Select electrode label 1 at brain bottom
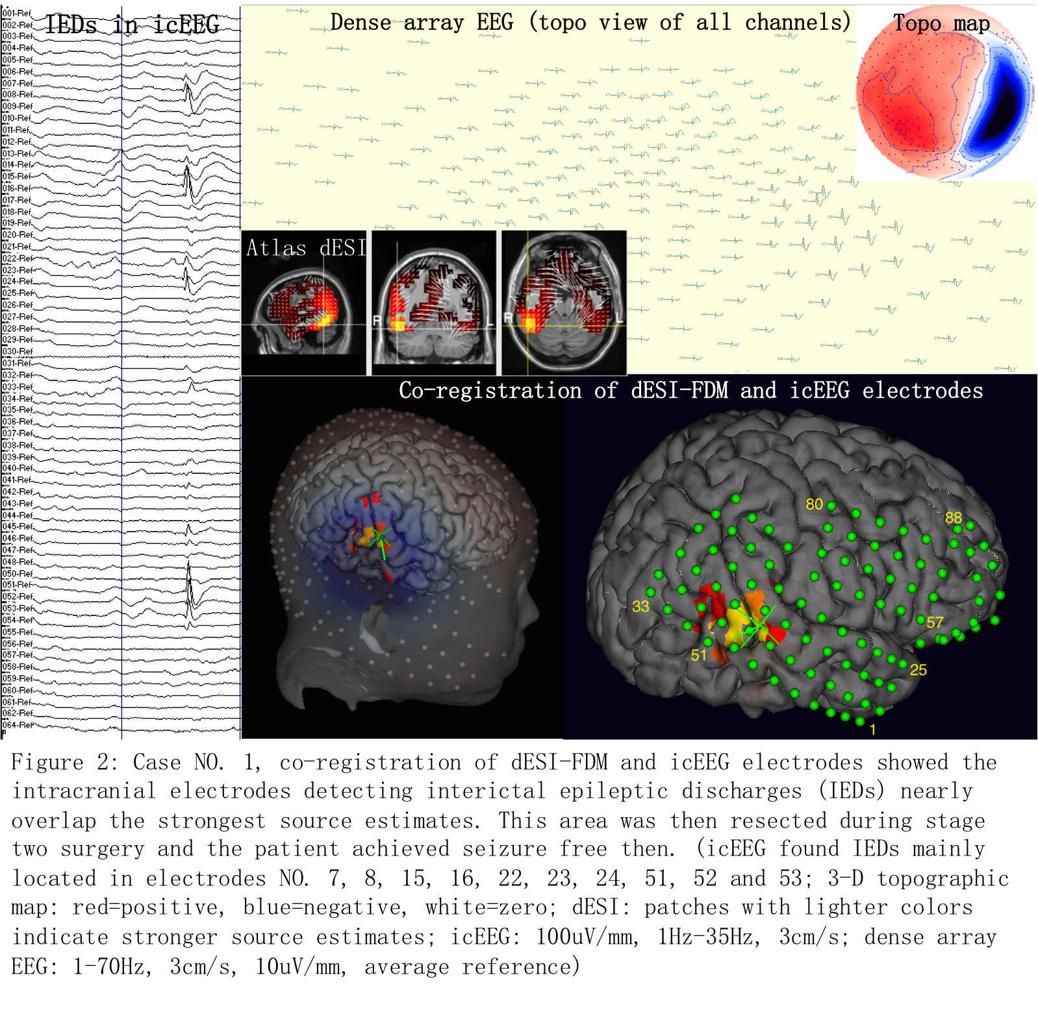Image resolution: width=1038 pixels, height=1012 pixels. tap(872, 730)
